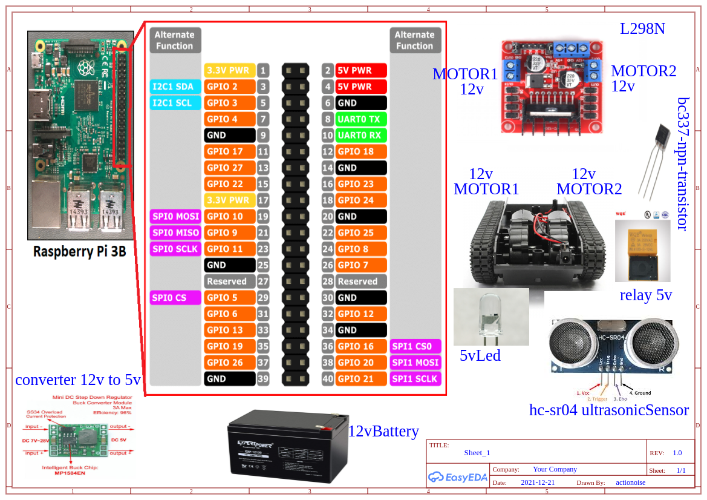Select the '5V PWR' label at pin 2
The image size is (707, 500).
(361, 70)
